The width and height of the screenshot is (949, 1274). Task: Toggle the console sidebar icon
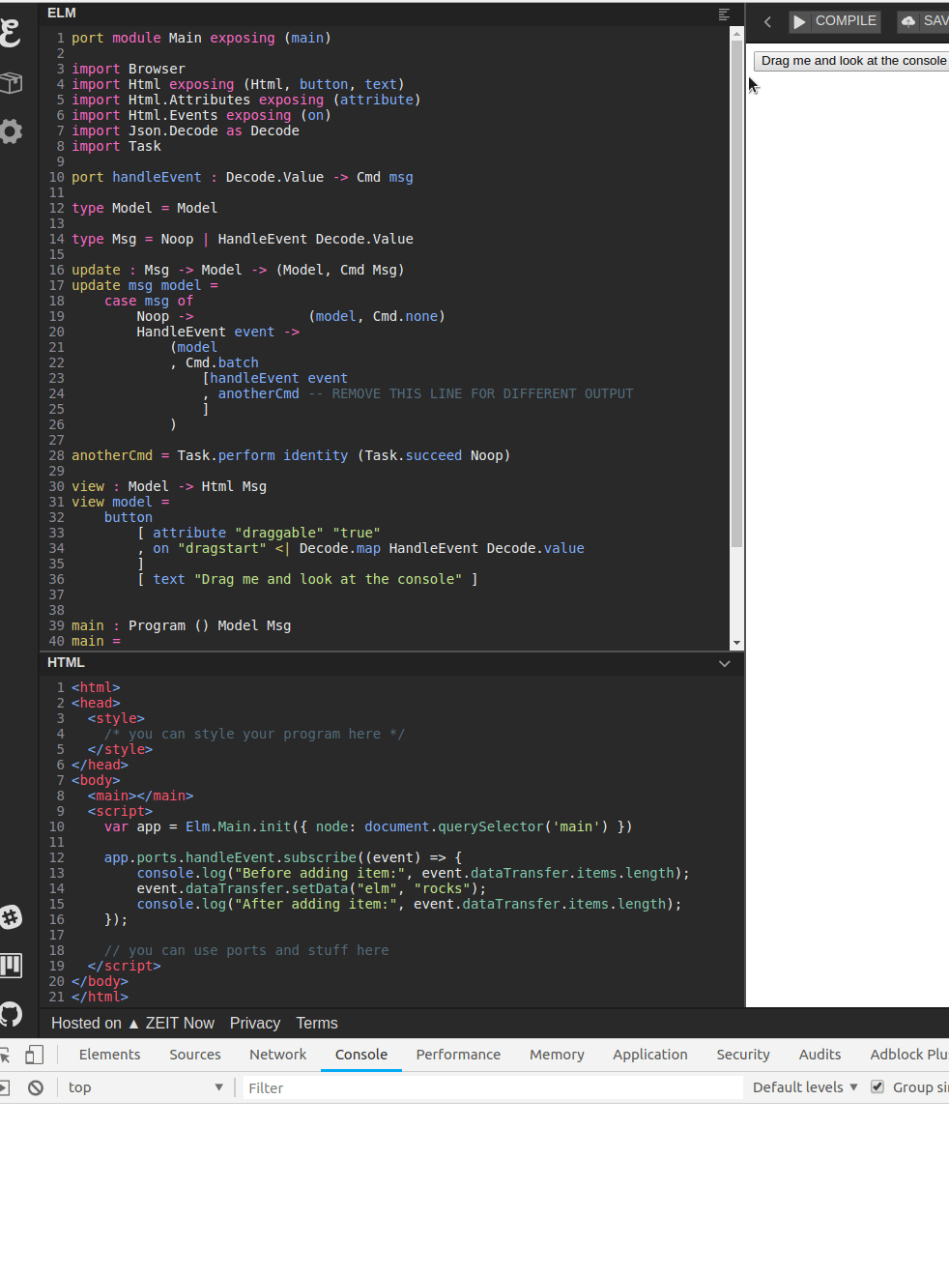(x=5, y=1087)
